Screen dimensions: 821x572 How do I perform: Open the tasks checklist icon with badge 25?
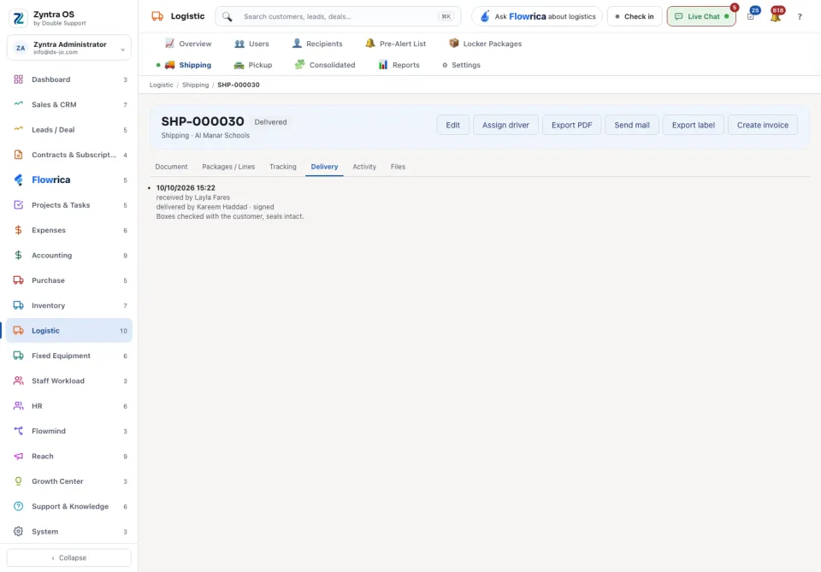[x=751, y=17]
